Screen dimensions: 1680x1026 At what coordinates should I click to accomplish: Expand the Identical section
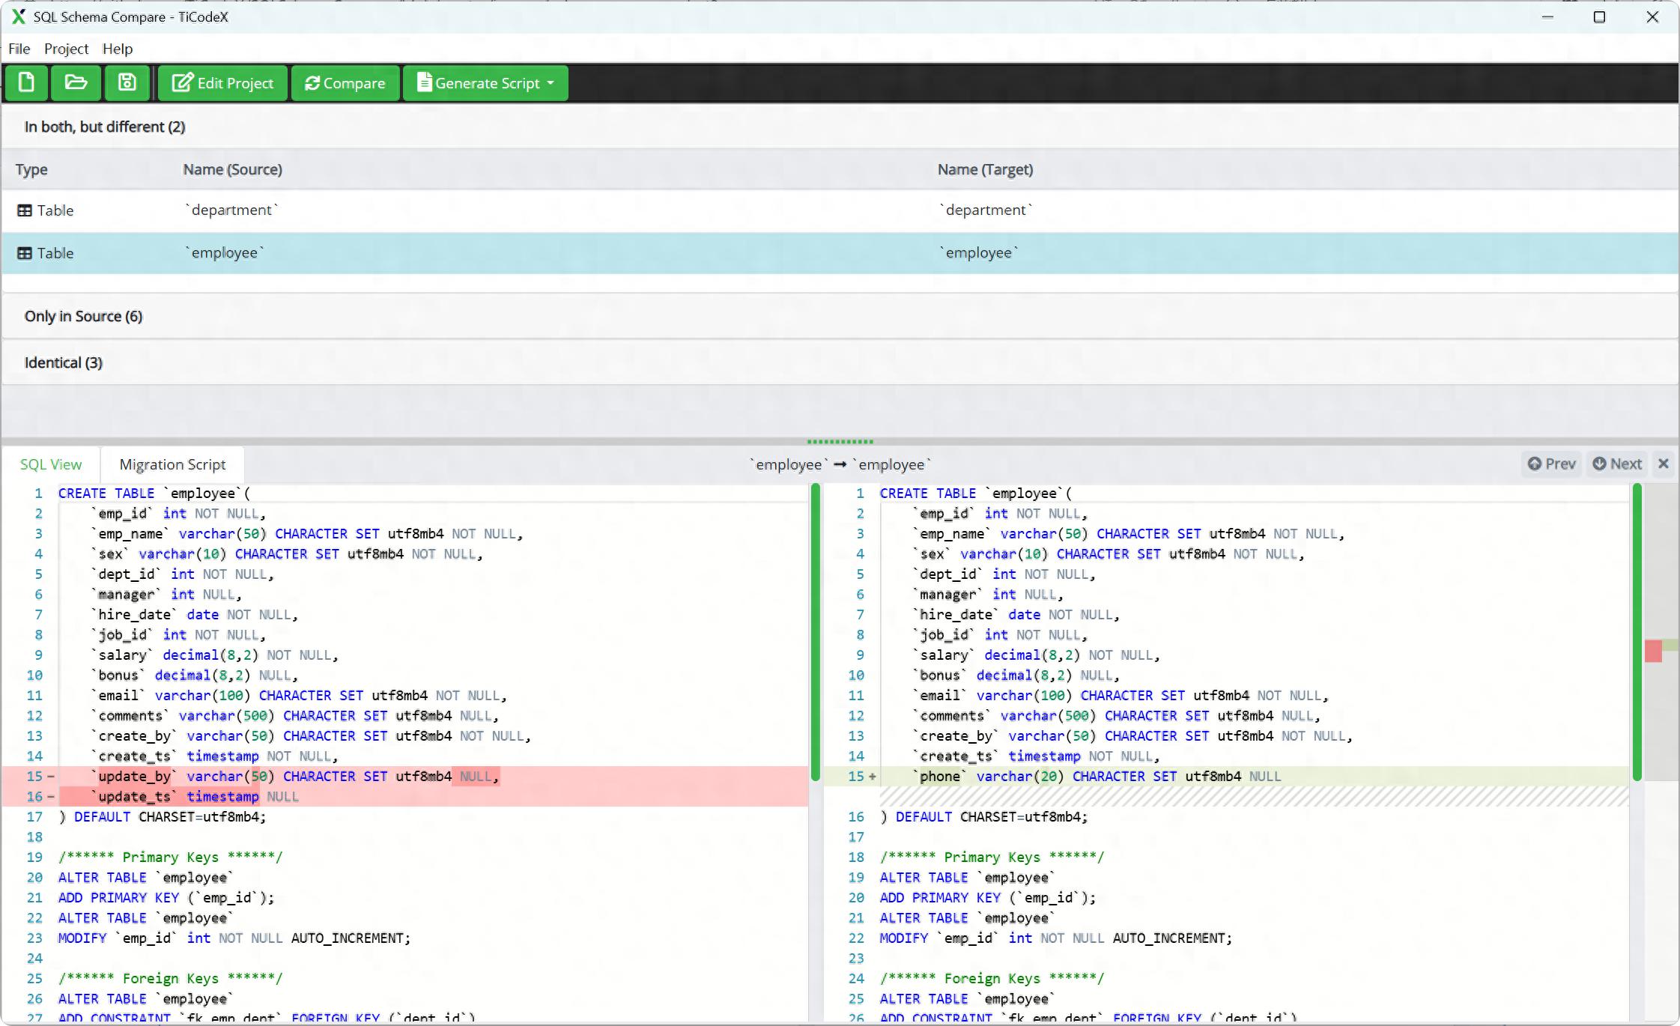(62, 362)
